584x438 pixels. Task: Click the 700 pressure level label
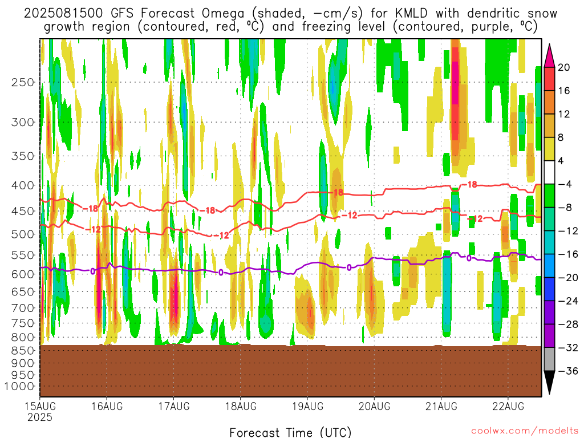[23, 308]
